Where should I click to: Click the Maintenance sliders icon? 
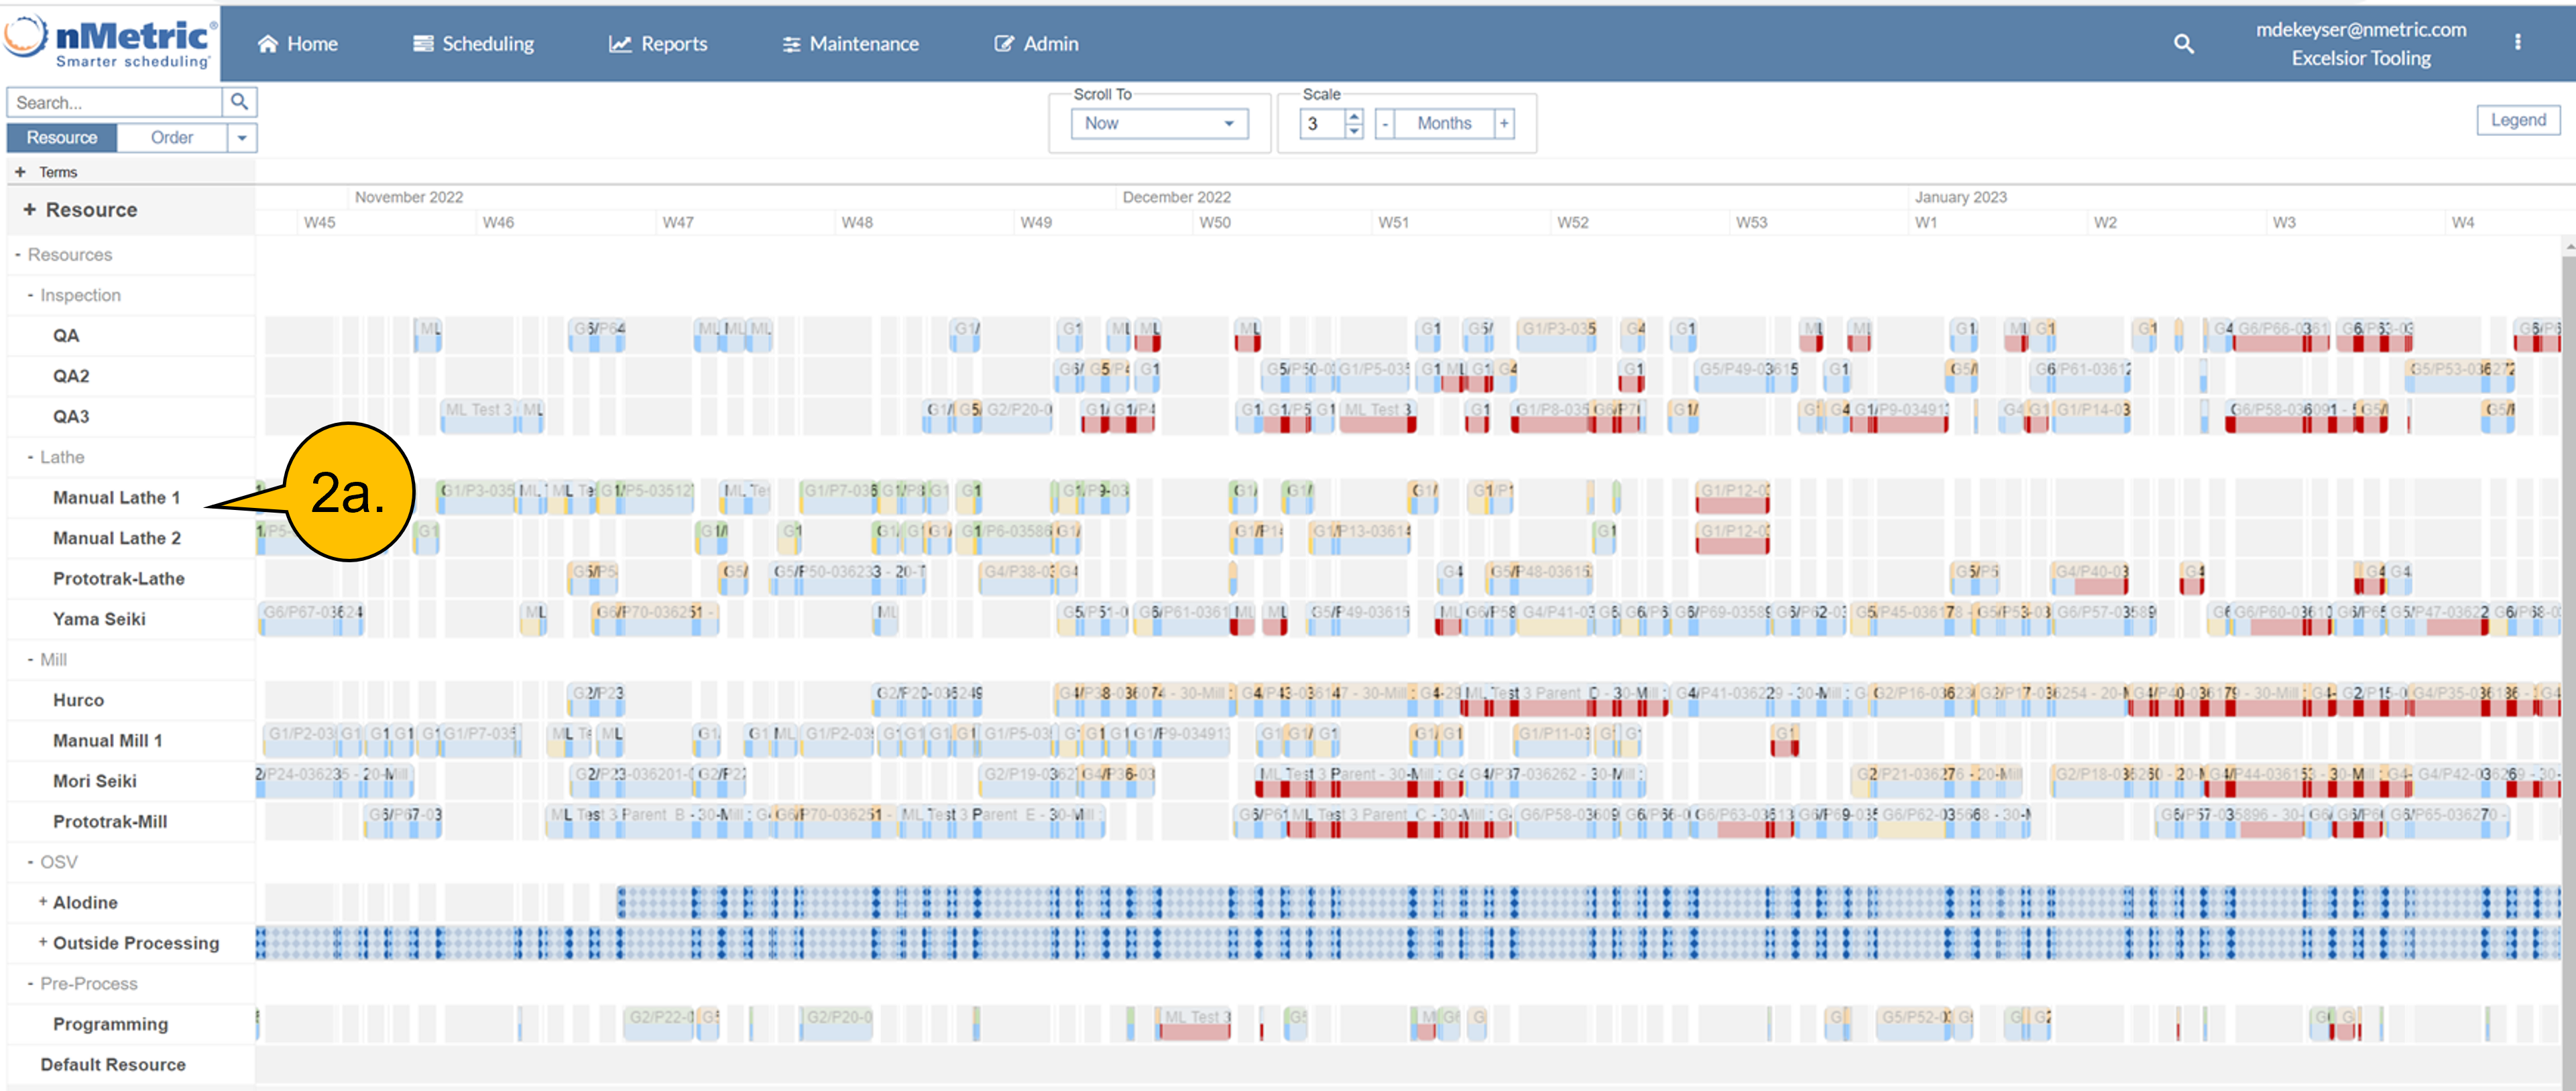coord(791,44)
